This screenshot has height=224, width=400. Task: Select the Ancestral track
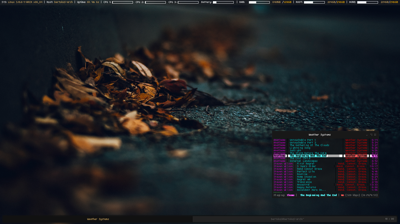[x=303, y=185]
